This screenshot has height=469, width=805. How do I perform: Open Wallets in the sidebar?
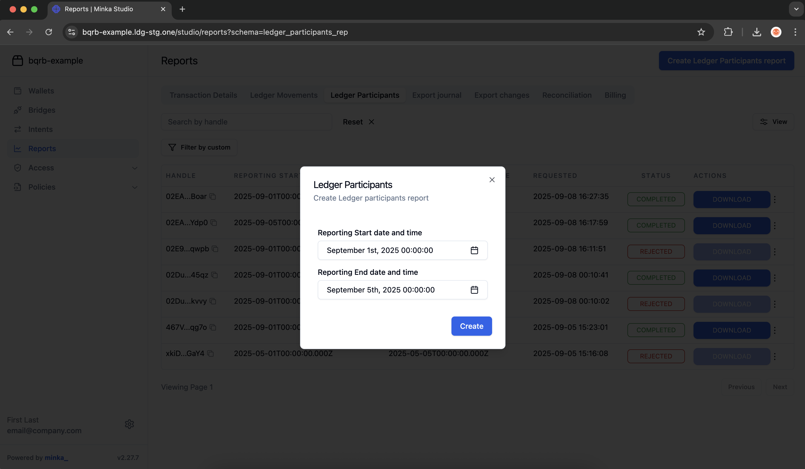pyautogui.click(x=41, y=91)
